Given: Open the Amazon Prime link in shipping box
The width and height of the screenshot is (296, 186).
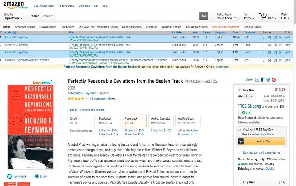Looking at the screenshot, I should (x=265, y=134).
